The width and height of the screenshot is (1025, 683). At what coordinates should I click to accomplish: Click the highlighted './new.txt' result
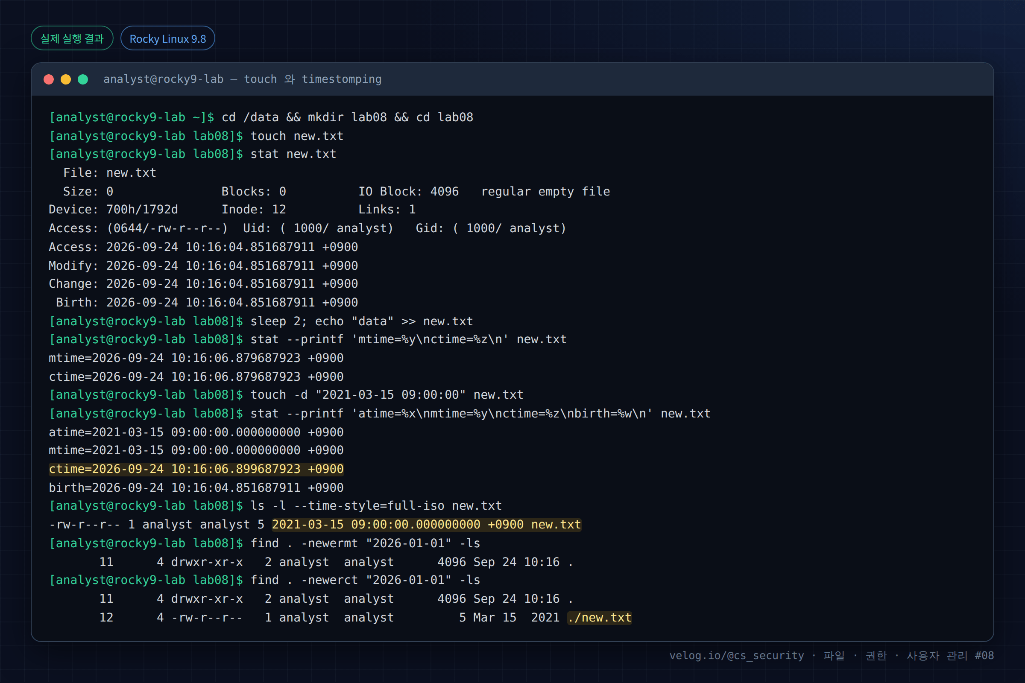click(599, 618)
